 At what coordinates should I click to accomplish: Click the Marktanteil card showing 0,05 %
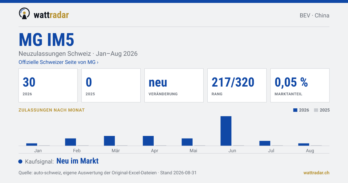(300, 85)
